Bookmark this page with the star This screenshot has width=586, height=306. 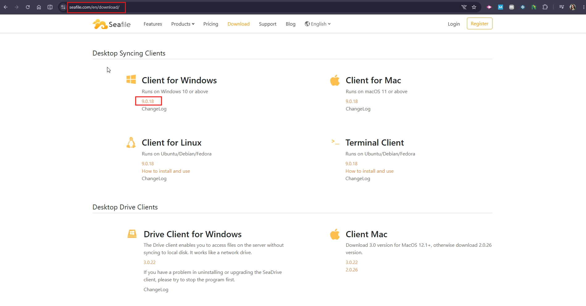click(474, 7)
